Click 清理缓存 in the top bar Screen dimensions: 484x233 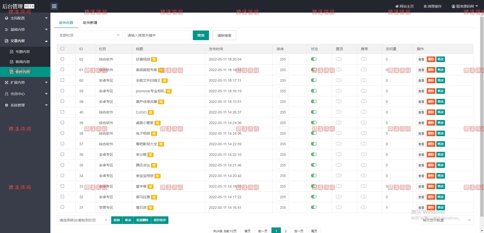coord(433,6)
